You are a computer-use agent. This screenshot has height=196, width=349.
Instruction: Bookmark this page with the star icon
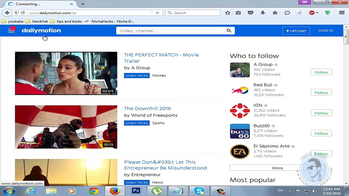pyautogui.click(x=228, y=13)
